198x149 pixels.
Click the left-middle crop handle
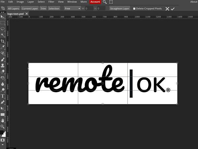coord(28,83)
